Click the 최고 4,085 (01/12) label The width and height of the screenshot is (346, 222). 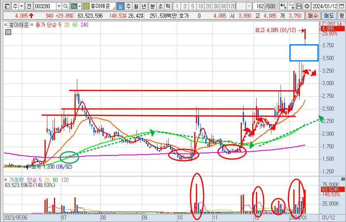click(x=275, y=30)
